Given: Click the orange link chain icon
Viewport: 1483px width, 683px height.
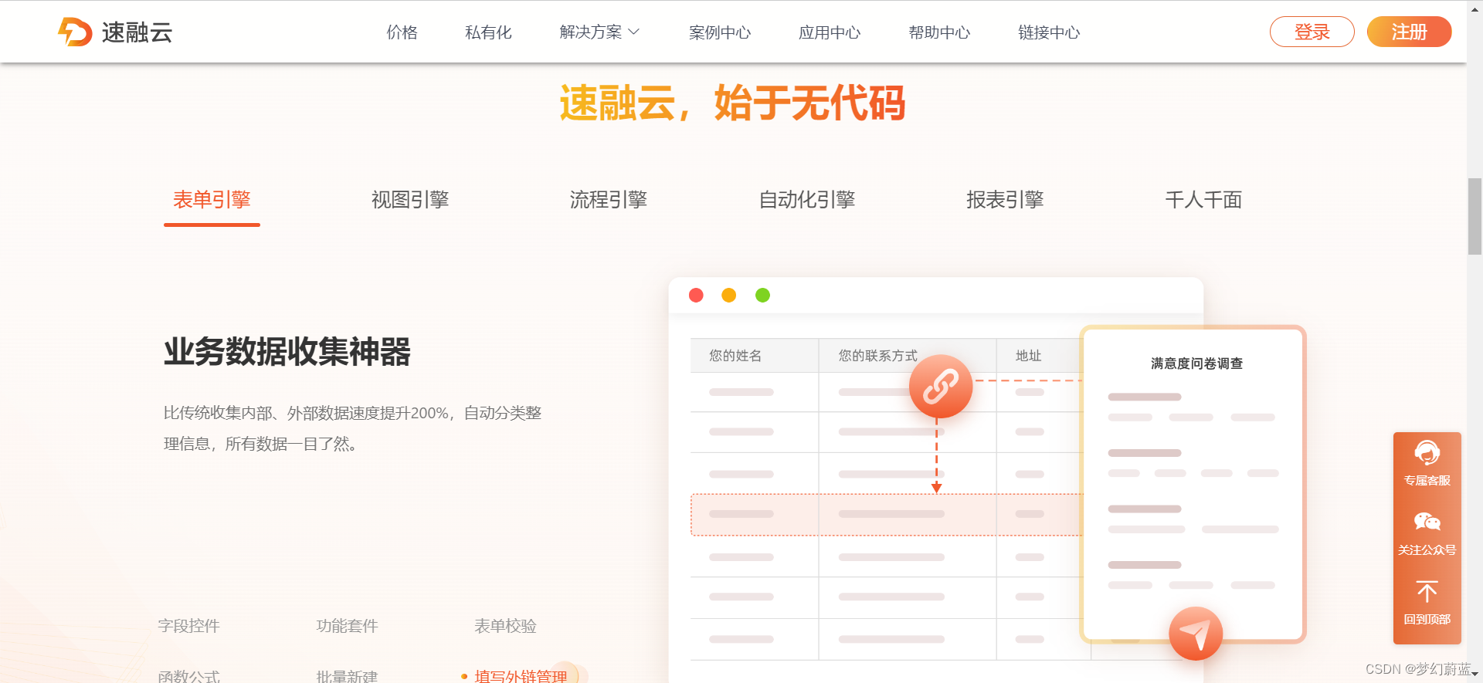Looking at the screenshot, I should (940, 386).
